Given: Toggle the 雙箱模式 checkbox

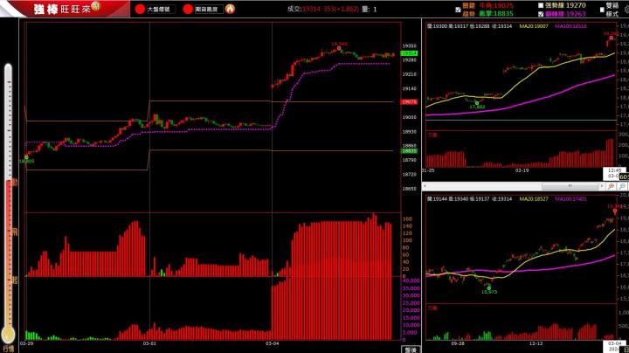Looking at the screenshot, I should tap(602, 10).
